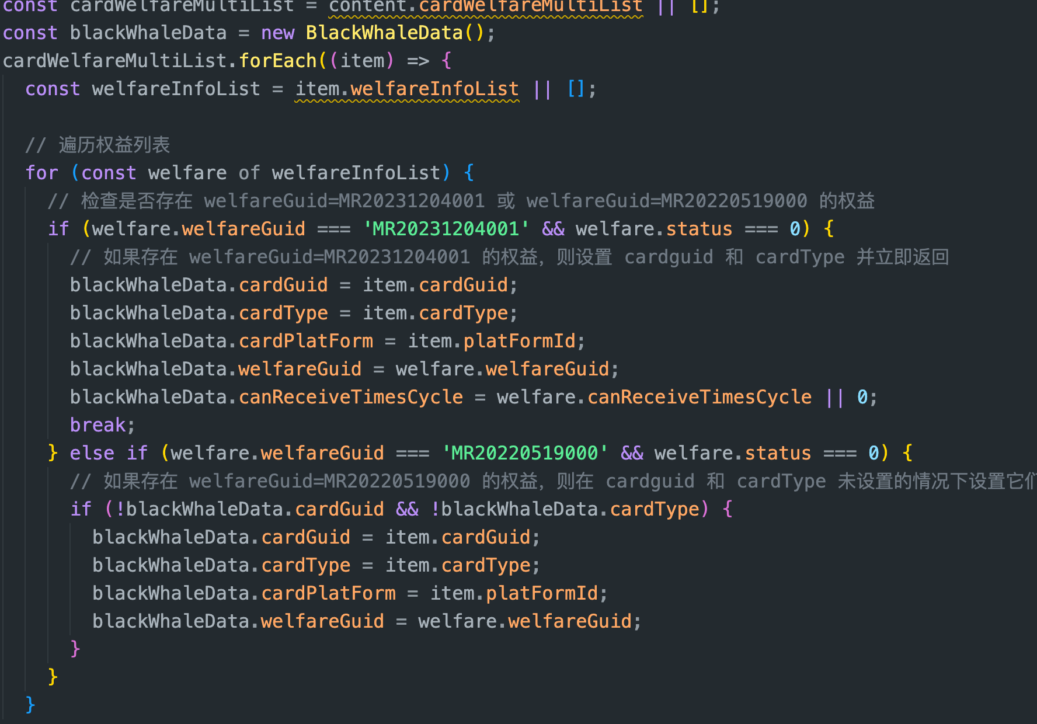Click the of keyword in the for loop
This screenshot has height=724, width=1037.
(249, 173)
